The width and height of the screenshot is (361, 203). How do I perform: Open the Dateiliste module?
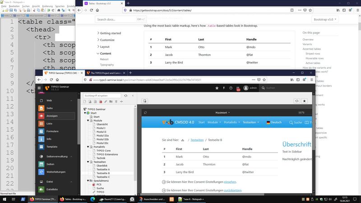coord(56,189)
